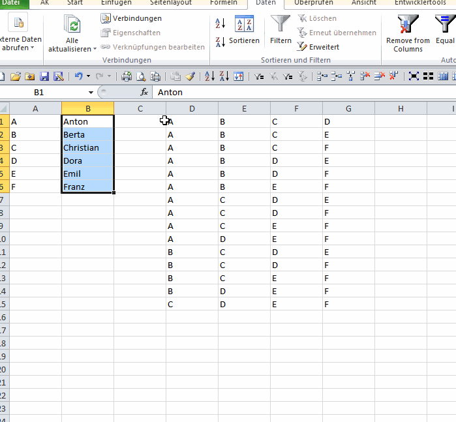This screenshot has height=422, width=456.
Task: Select column header C
Action: click(140, 108)
